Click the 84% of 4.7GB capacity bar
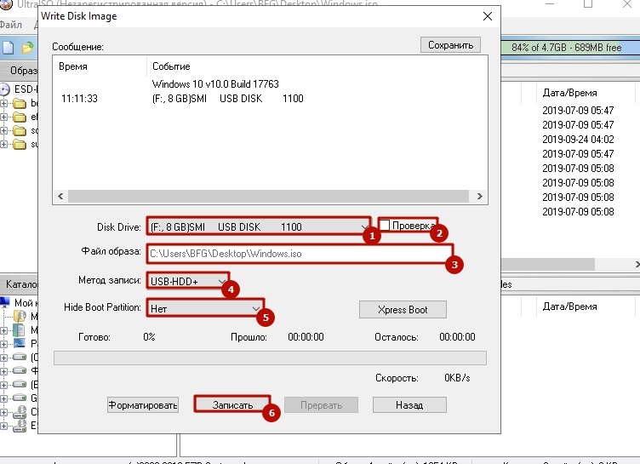 point(570,48)
